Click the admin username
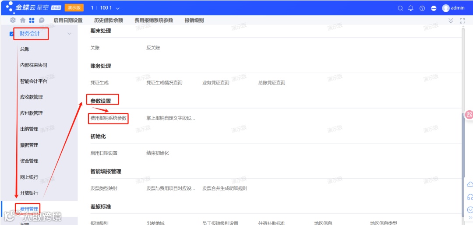 click(x=458, y=8)
